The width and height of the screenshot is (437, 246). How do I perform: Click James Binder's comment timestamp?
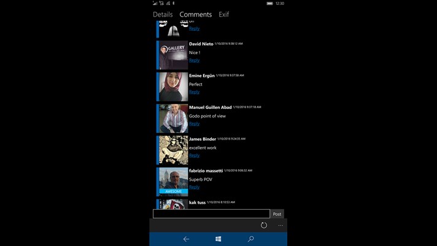231,139
